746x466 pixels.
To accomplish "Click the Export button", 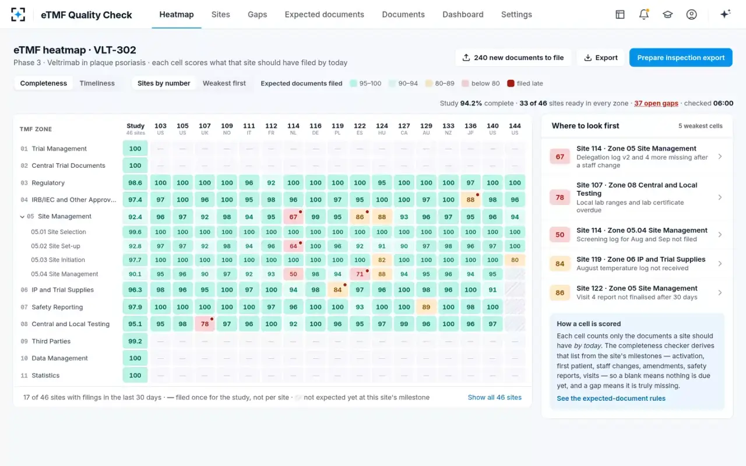I will click(x=600, y=58).
